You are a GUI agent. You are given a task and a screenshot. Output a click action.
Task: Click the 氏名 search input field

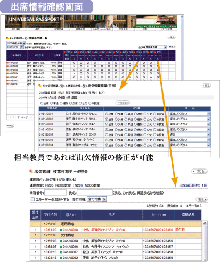(95, 192)
